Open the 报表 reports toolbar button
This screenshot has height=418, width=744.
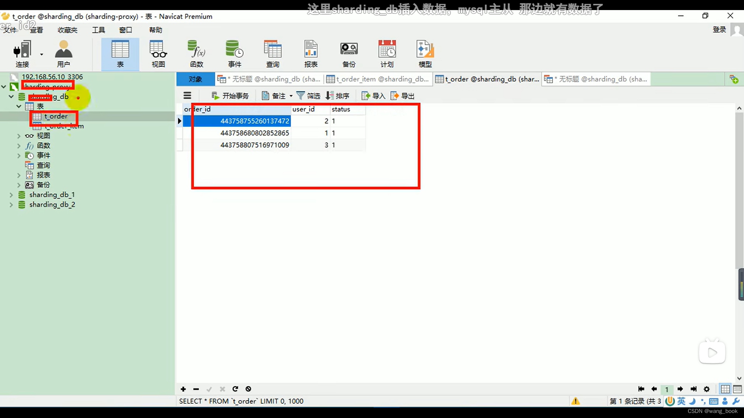pyautogui.click(x=311, y=54)
